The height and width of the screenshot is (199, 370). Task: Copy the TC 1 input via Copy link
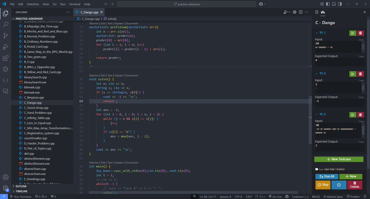pos(361,39)
